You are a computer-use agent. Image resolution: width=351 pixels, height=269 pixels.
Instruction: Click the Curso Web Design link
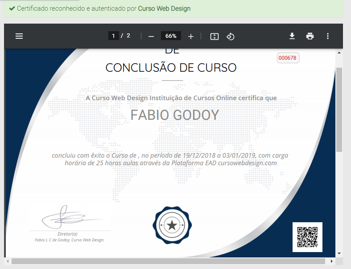[164, 8]
